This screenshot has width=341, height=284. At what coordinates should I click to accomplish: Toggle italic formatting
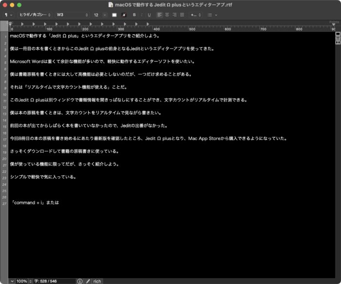(x=142, y=15)
